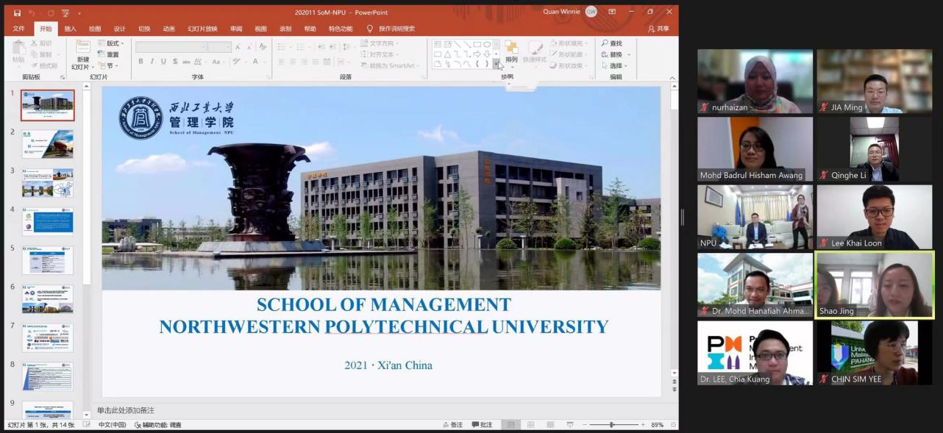The height and width of the screenshot is (433, 943).
Task: Open the File (文件) menu
Action: [x=18, y=29]
